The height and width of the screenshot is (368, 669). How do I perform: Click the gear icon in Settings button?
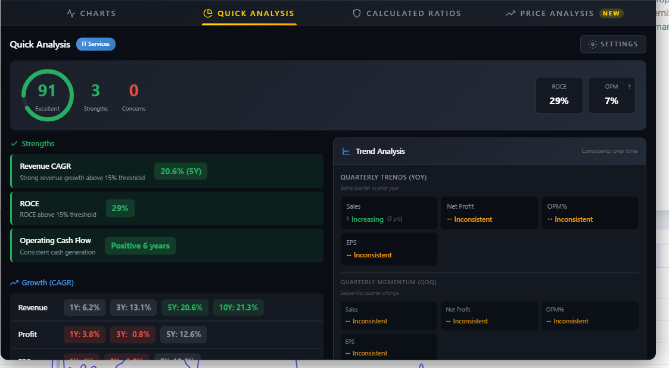tap(592, 44)
